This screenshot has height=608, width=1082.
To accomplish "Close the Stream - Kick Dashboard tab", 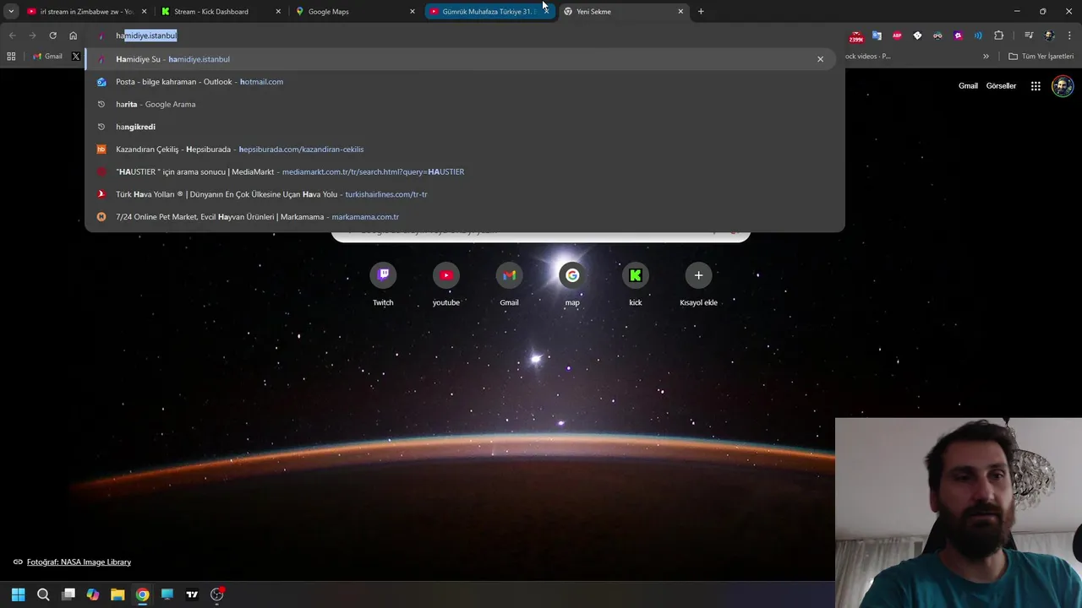I will coord(278,12).
